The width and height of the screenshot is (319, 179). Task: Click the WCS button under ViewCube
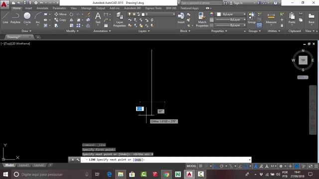point(303,78)
